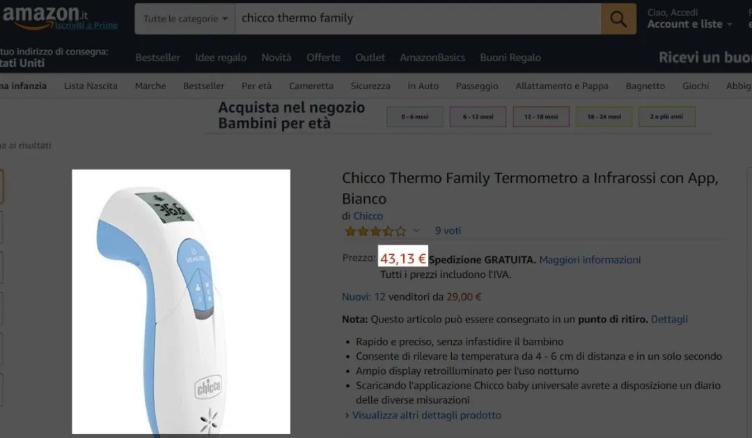Choose the 0 - 6 mesi age button
Screen dimensions: 752x438
tap(415, 116)
